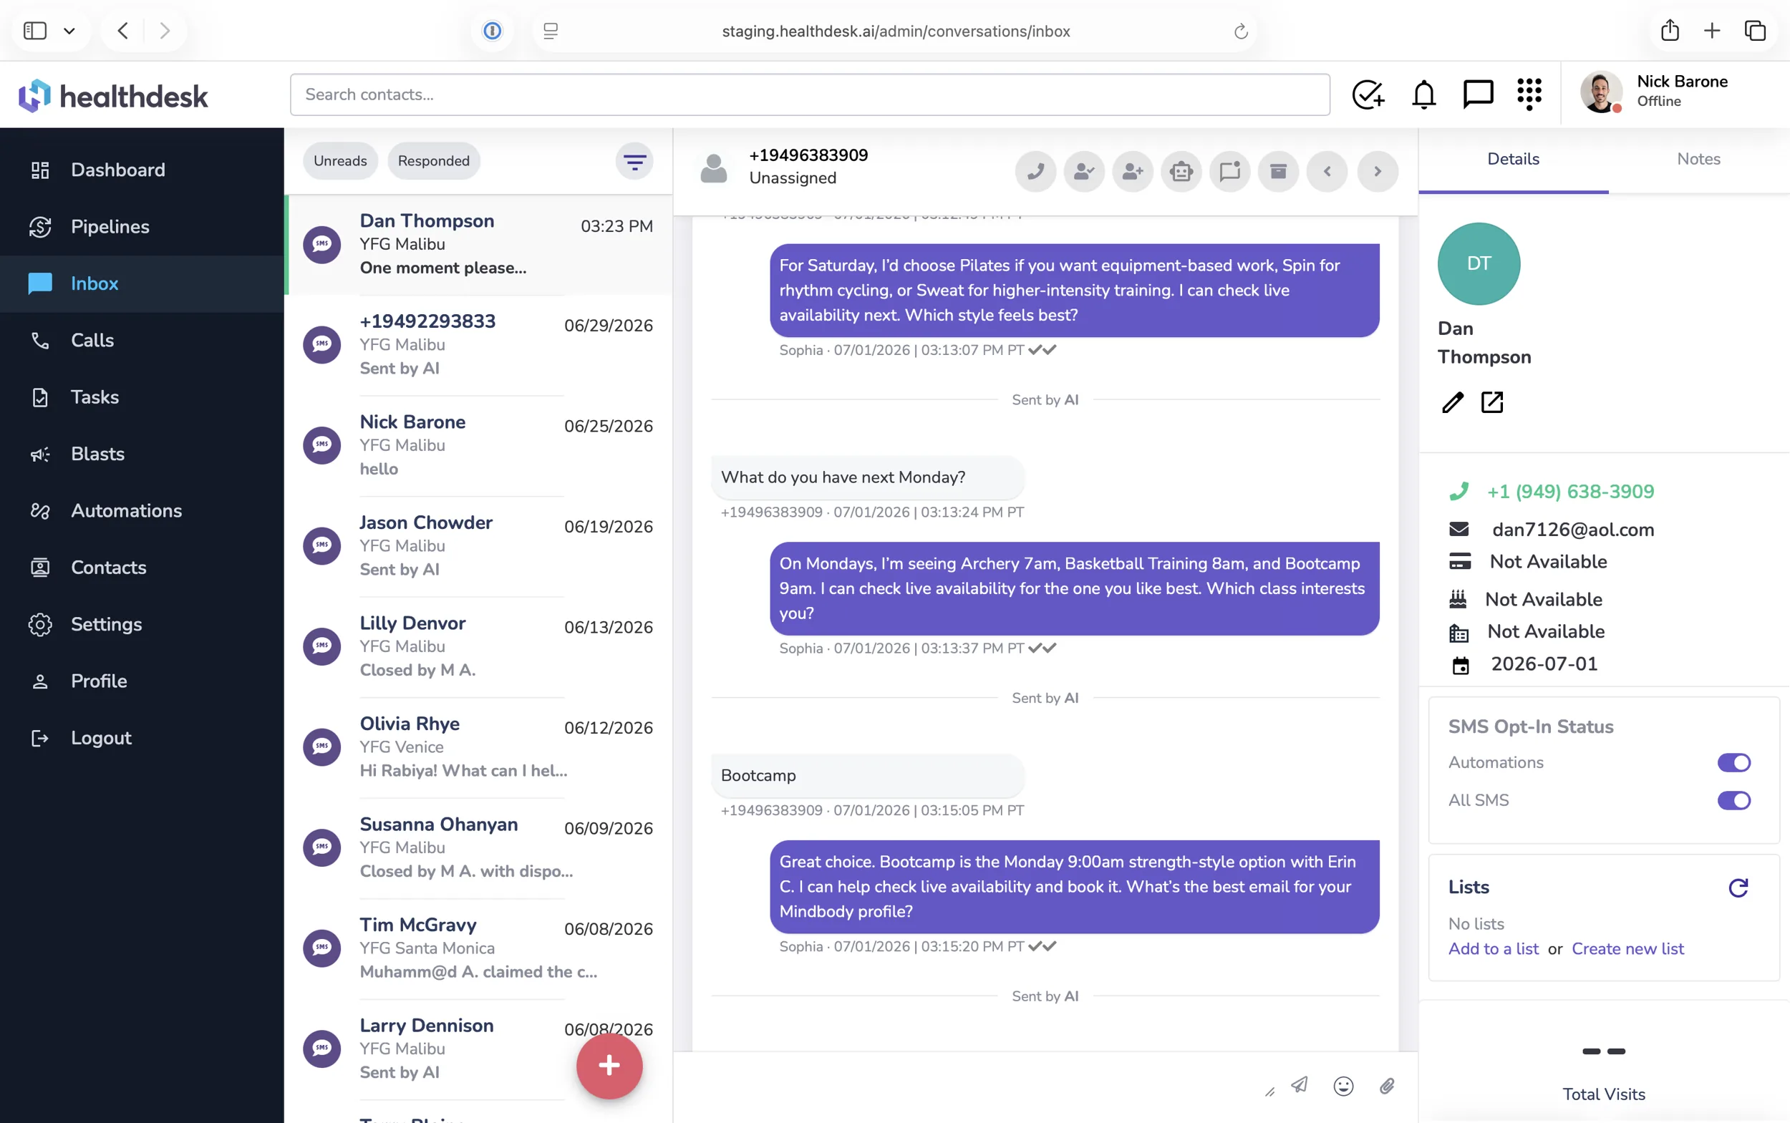This screenshot has width=1790, height=1123.
Task: Start a call with the phone icon
Action: point(1035,172)
